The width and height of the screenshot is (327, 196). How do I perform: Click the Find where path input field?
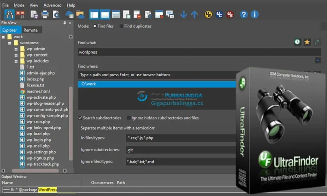[x=157, y=75]
